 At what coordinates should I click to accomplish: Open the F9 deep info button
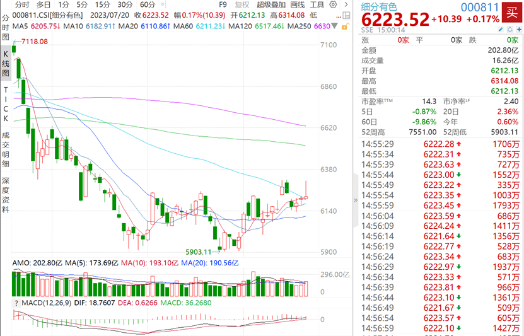point(223,4)
